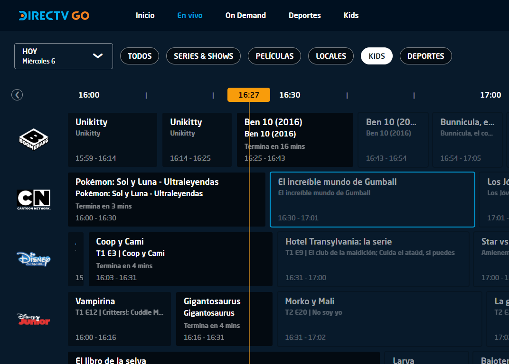Viewport: 509px width, 364px height.
Task: Filter guide by TODOS
Action: [x=140, y=56]
